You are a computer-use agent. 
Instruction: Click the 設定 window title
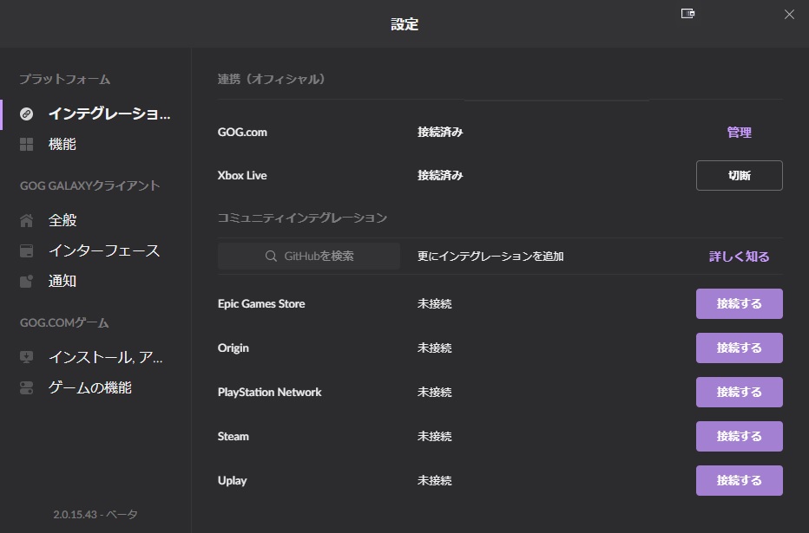(x=404, y=24)
